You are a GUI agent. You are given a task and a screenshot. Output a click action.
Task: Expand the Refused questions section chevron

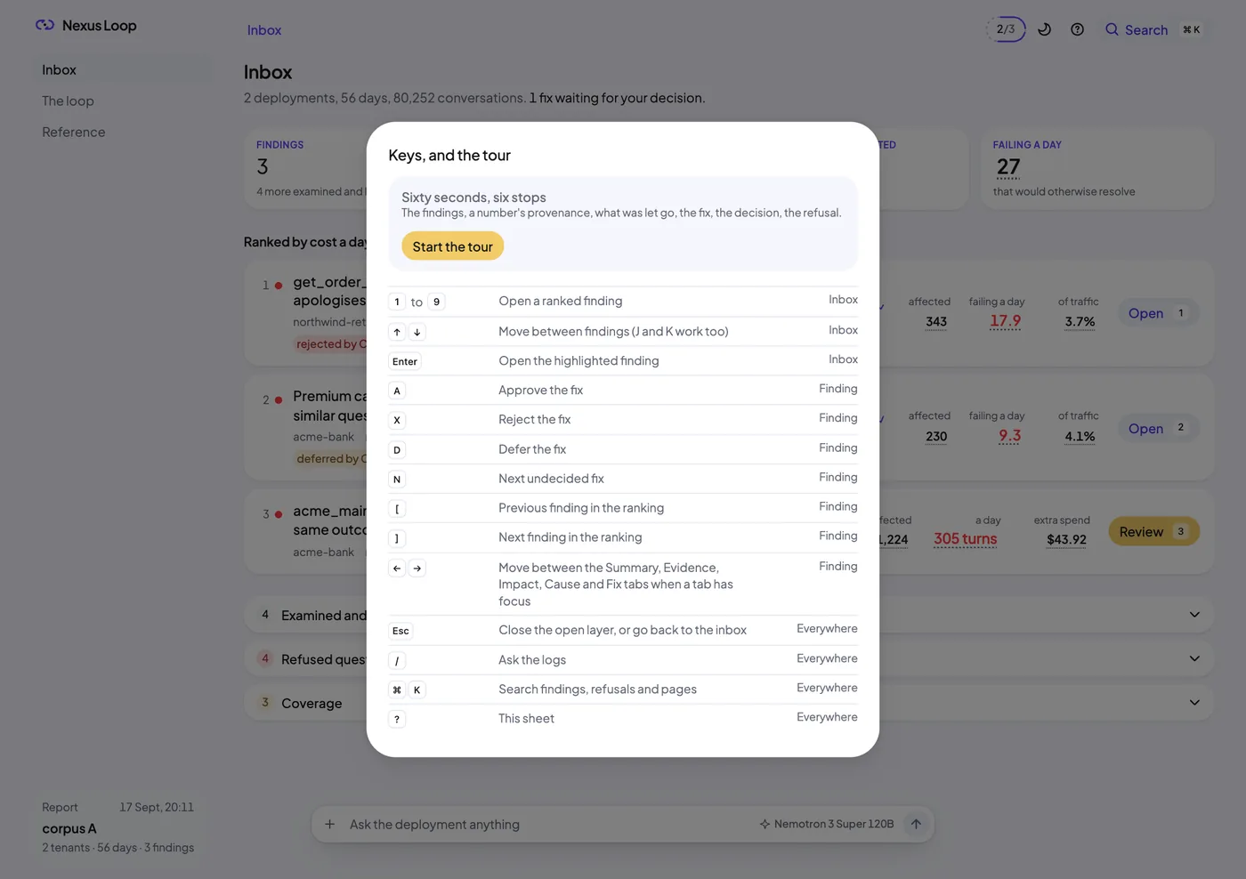(x=1194, y=658)
